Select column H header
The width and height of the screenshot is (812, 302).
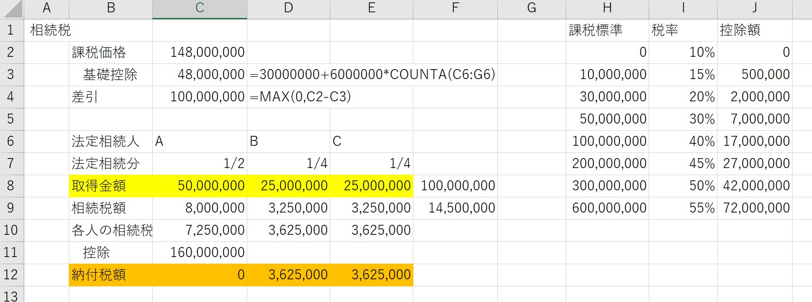click(607, 8)
